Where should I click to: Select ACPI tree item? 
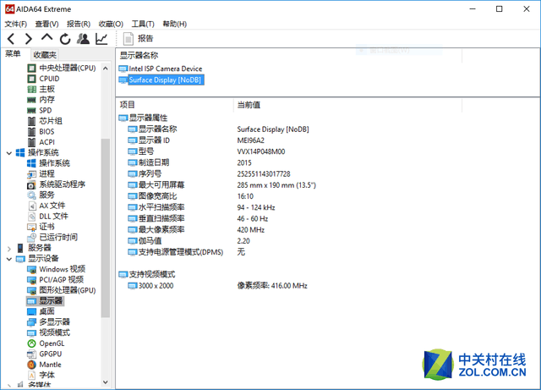tap(41, 142)
